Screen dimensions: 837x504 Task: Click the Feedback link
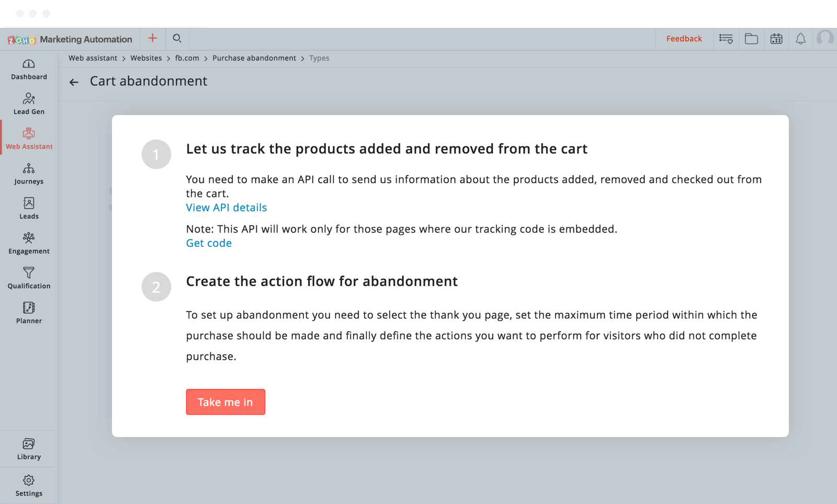pos(684,39)
